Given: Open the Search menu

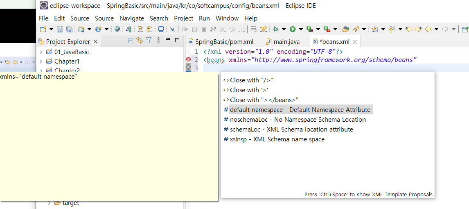Looking at the screenshot, I should point(159,18).
